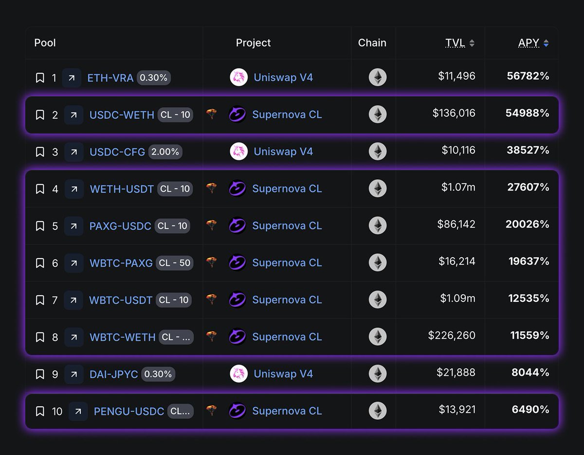
Task: Open external arrow icon for USDC-WETH
Action: point(73,115)
